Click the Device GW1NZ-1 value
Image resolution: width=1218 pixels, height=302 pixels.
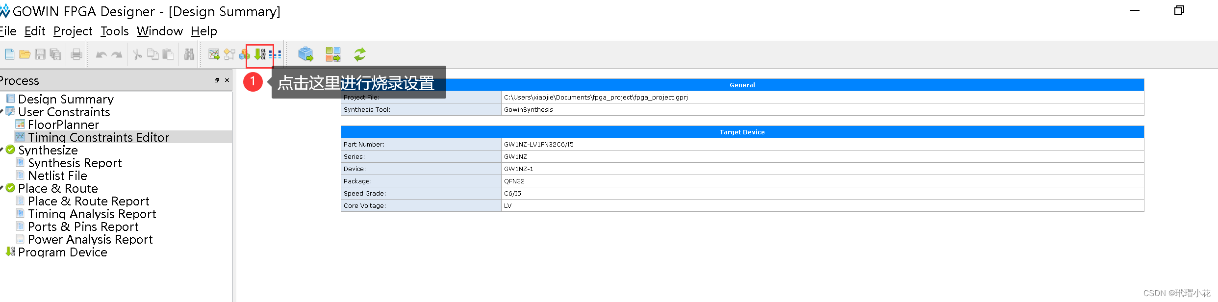click(x=823, y=169)
